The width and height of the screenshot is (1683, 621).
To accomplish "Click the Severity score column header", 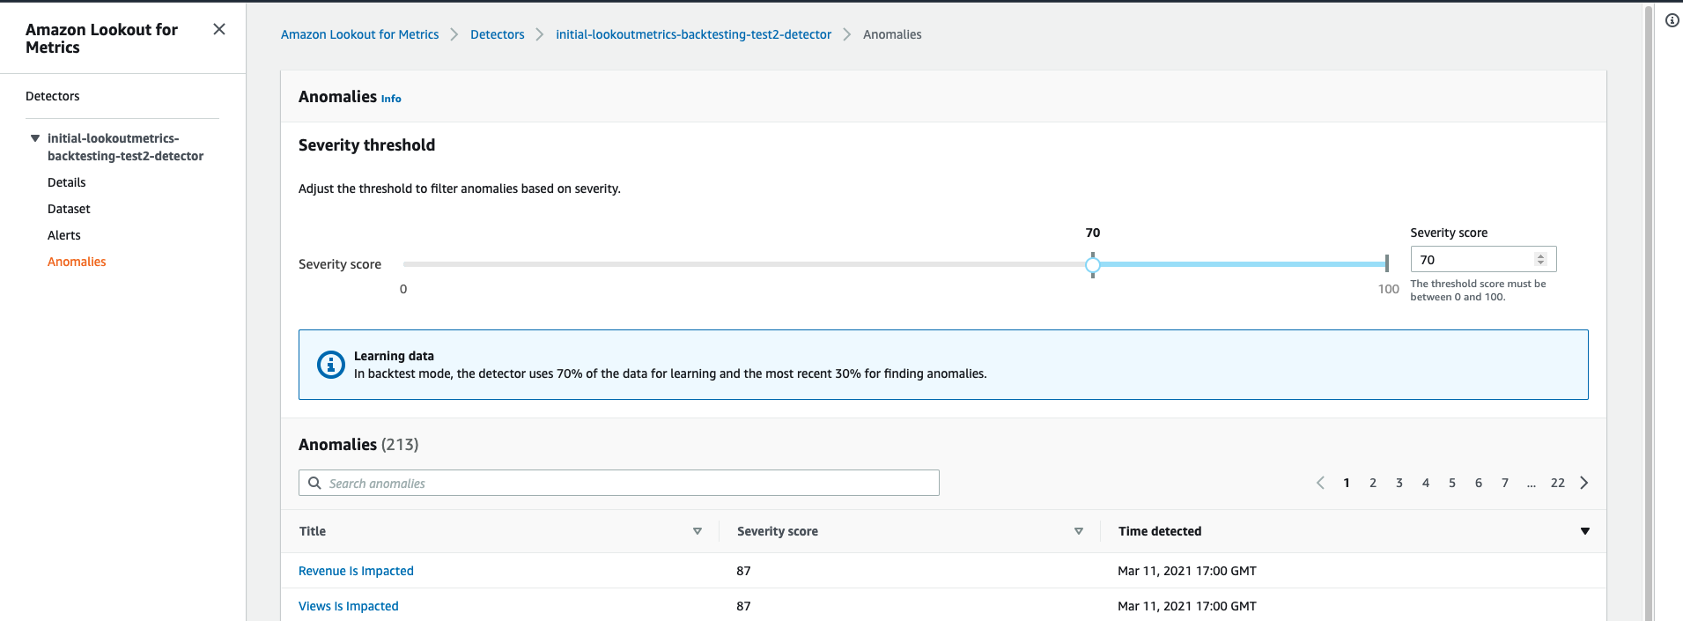I will (x=778, y=531).
